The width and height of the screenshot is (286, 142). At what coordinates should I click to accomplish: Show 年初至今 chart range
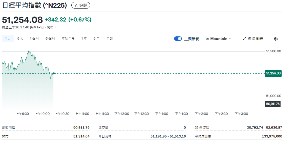coord(68,39)
